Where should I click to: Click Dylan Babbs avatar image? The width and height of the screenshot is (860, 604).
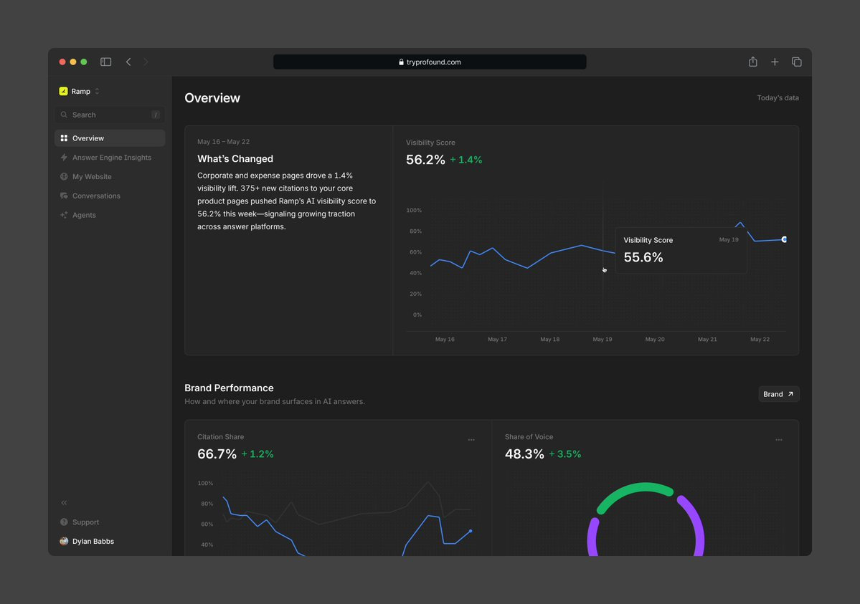point(64,541)
